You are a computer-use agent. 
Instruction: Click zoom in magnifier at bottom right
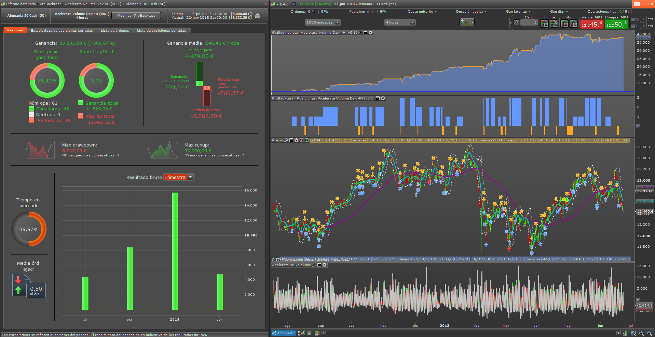coord(650,333)
